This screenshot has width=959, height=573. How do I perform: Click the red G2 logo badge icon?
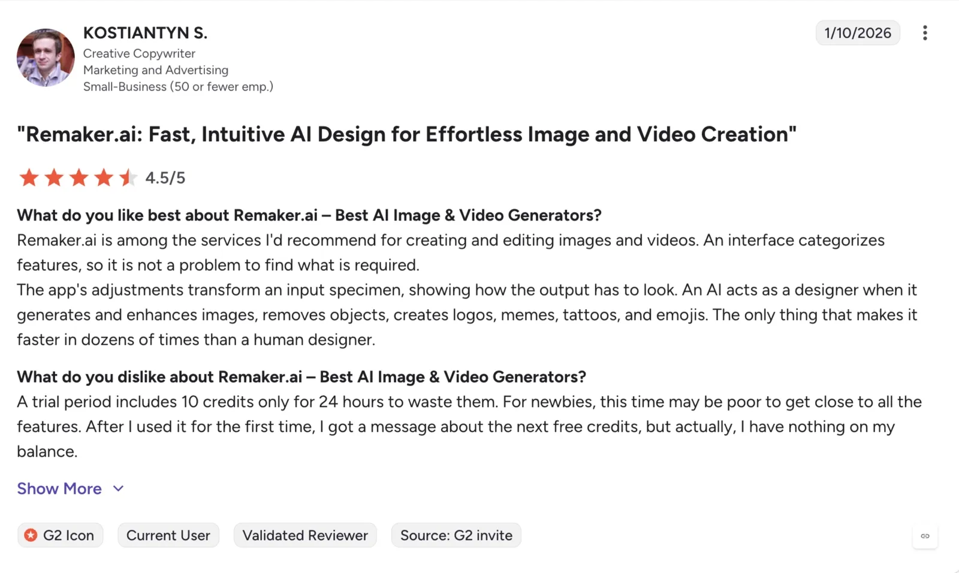pyautogui.click(x=31, y=535)
